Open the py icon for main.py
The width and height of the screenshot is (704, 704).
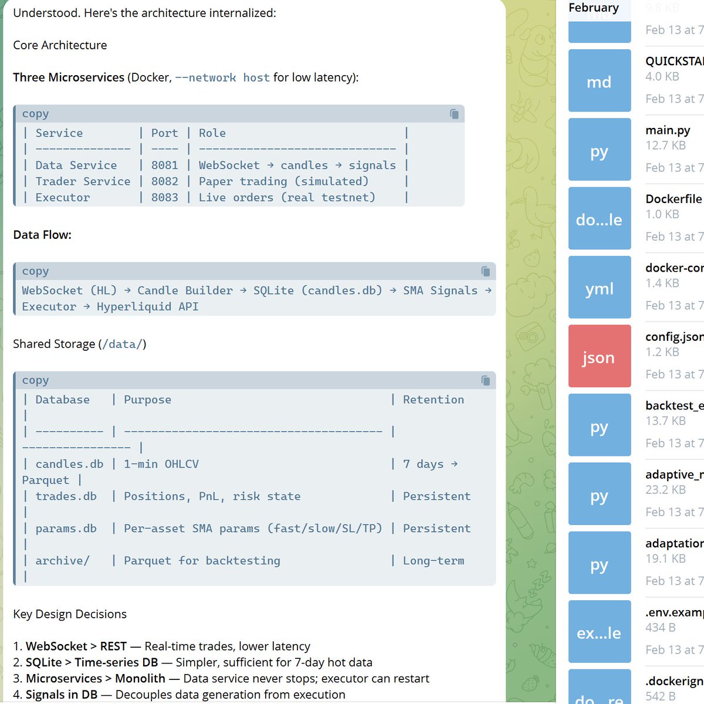600,150
